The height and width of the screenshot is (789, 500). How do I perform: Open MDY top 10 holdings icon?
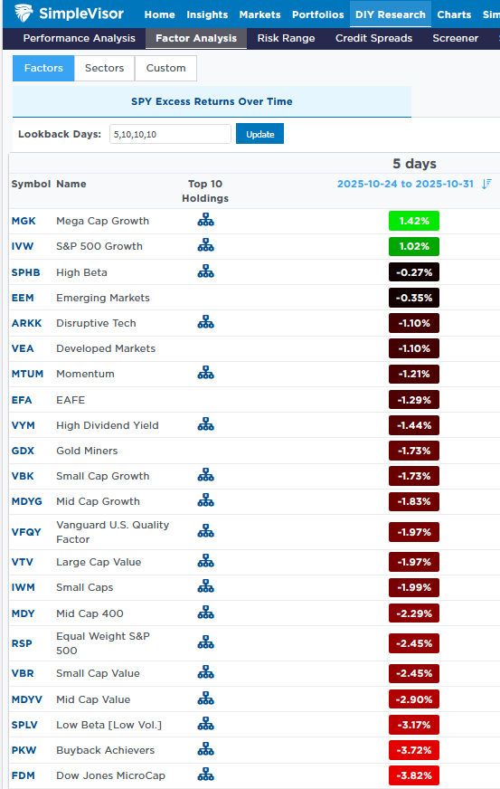[x=205, y=613]
